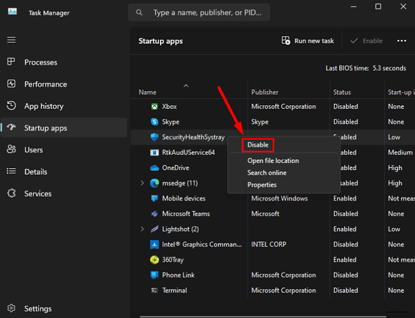
Task: Open the Performance page icon
Action: (x=11, y=84)
